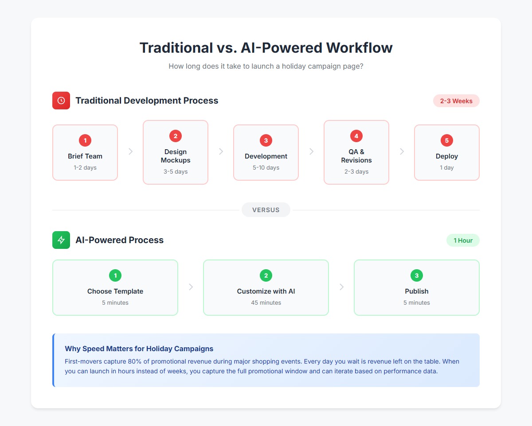Click chevron between Choose Template and Customize with AI
The width and height of the screenshot is (532, 426).
(191, 287)
